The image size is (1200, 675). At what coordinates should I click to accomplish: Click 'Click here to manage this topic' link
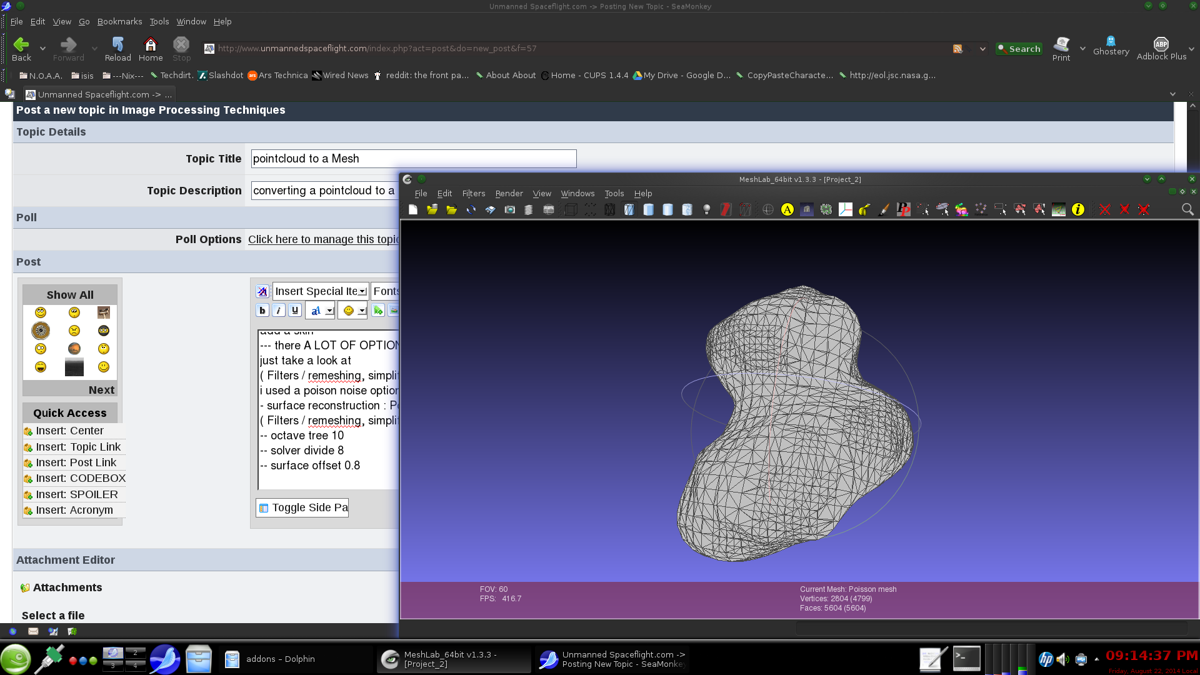coord(323,239)
